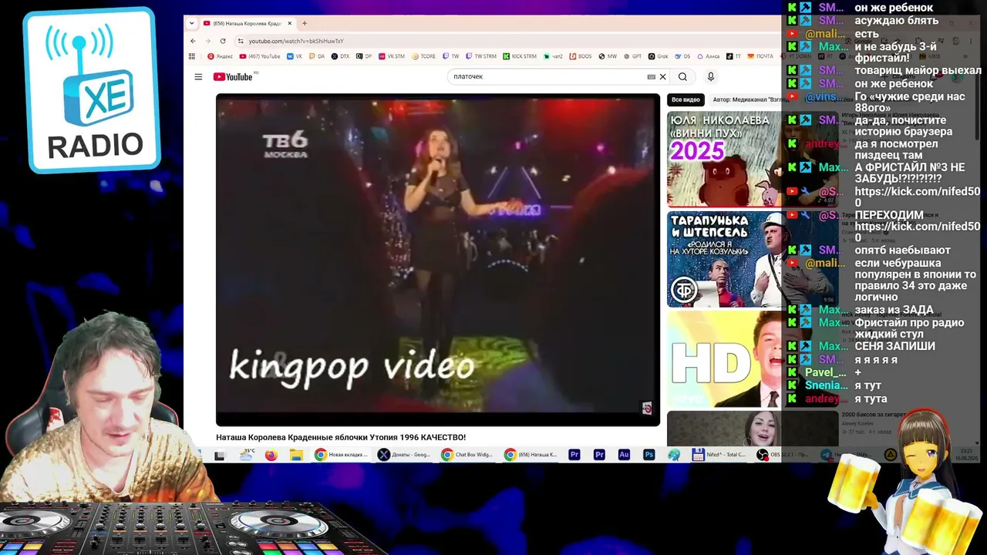987x555 pixels.
Task: Open the TW STRM bookmark
Action: [x=481, y=56]
